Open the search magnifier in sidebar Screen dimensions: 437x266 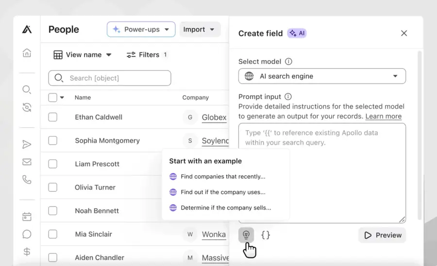[x=27, y=90]
